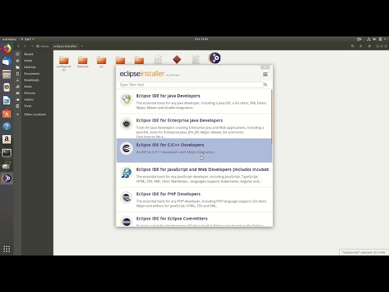Image resolution: width=389 pixels, height=292 pixels.
Task: Open Pictures in Files sidebar
Action: (x=30, y=93)
